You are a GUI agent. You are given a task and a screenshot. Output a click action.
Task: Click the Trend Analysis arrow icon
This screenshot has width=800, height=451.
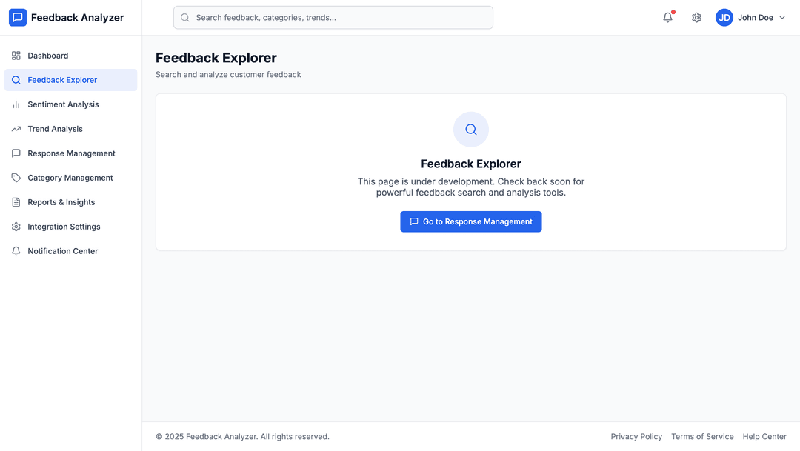[16, 129]
